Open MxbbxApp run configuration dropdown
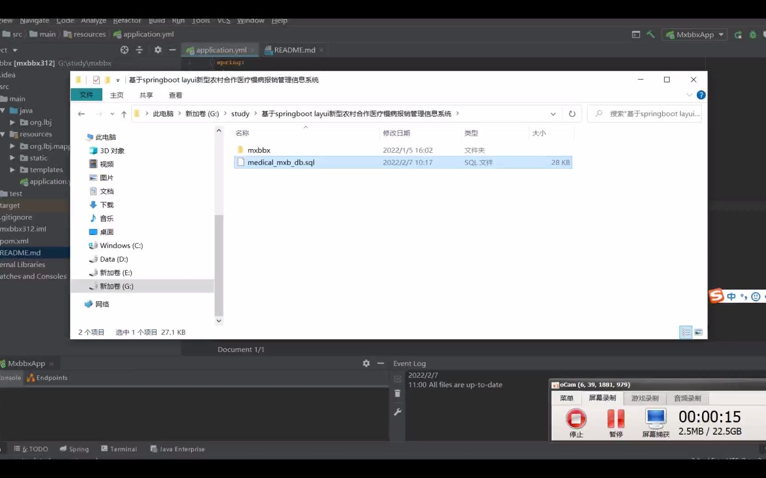This screenshot has height=478, width=766. tap(695, 35)
